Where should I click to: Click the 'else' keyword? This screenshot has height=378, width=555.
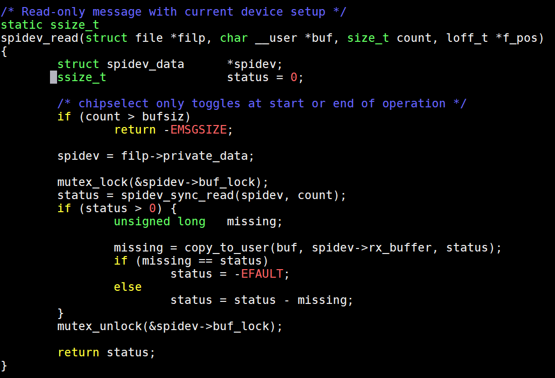click(x=128, y=287)
